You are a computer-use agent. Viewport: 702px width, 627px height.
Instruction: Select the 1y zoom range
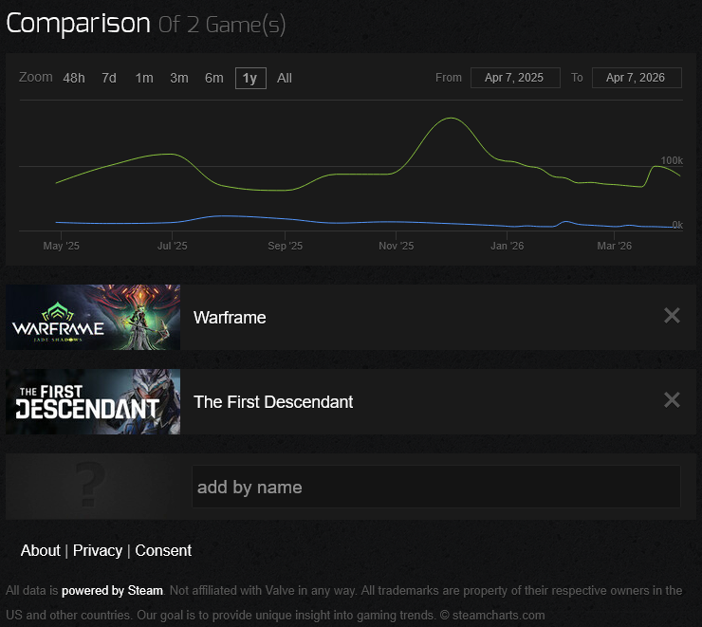(x=250, y=79)
